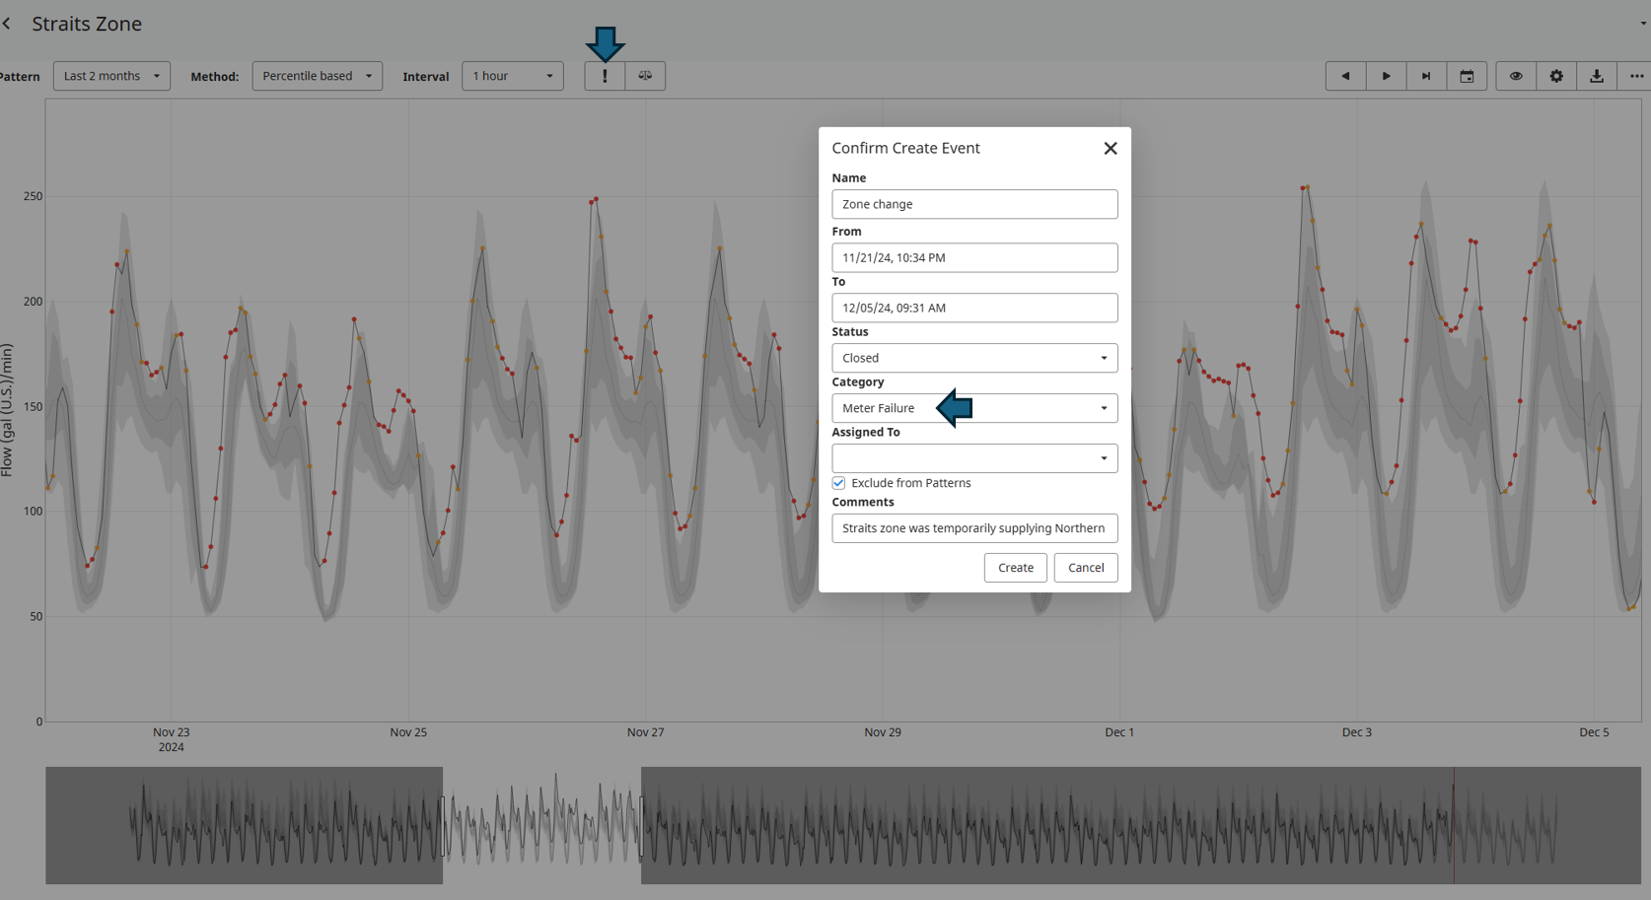Click the Name field containing Zone change

coord(973,204)
